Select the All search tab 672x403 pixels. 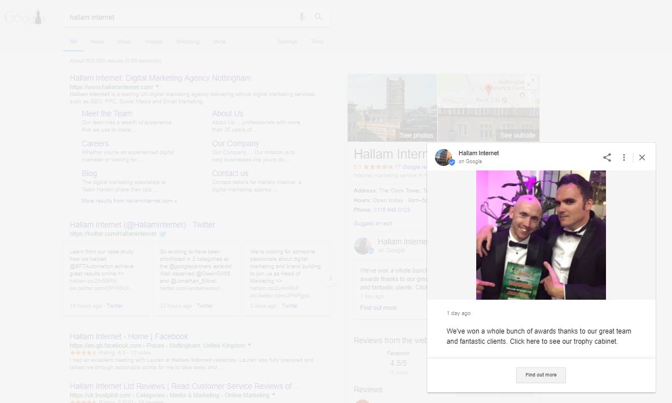pyautogui.click(x=73, y=42)
